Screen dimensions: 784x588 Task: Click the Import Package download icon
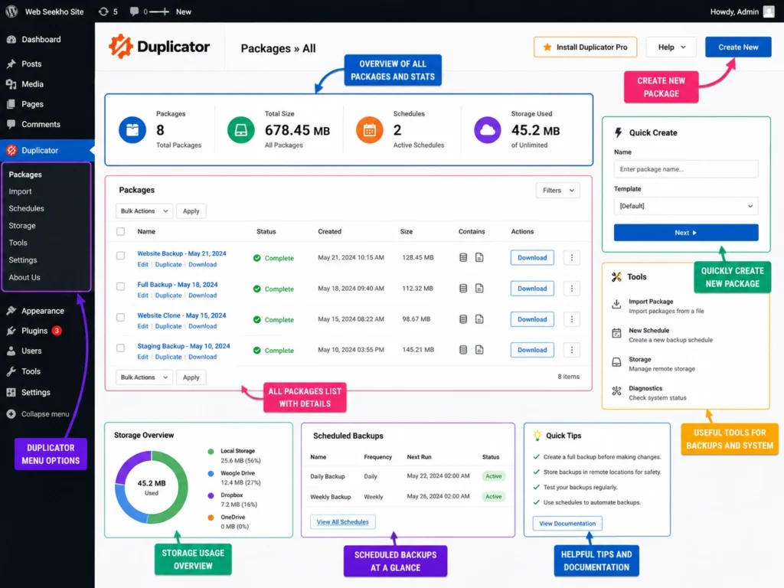(x=616, y=304)
